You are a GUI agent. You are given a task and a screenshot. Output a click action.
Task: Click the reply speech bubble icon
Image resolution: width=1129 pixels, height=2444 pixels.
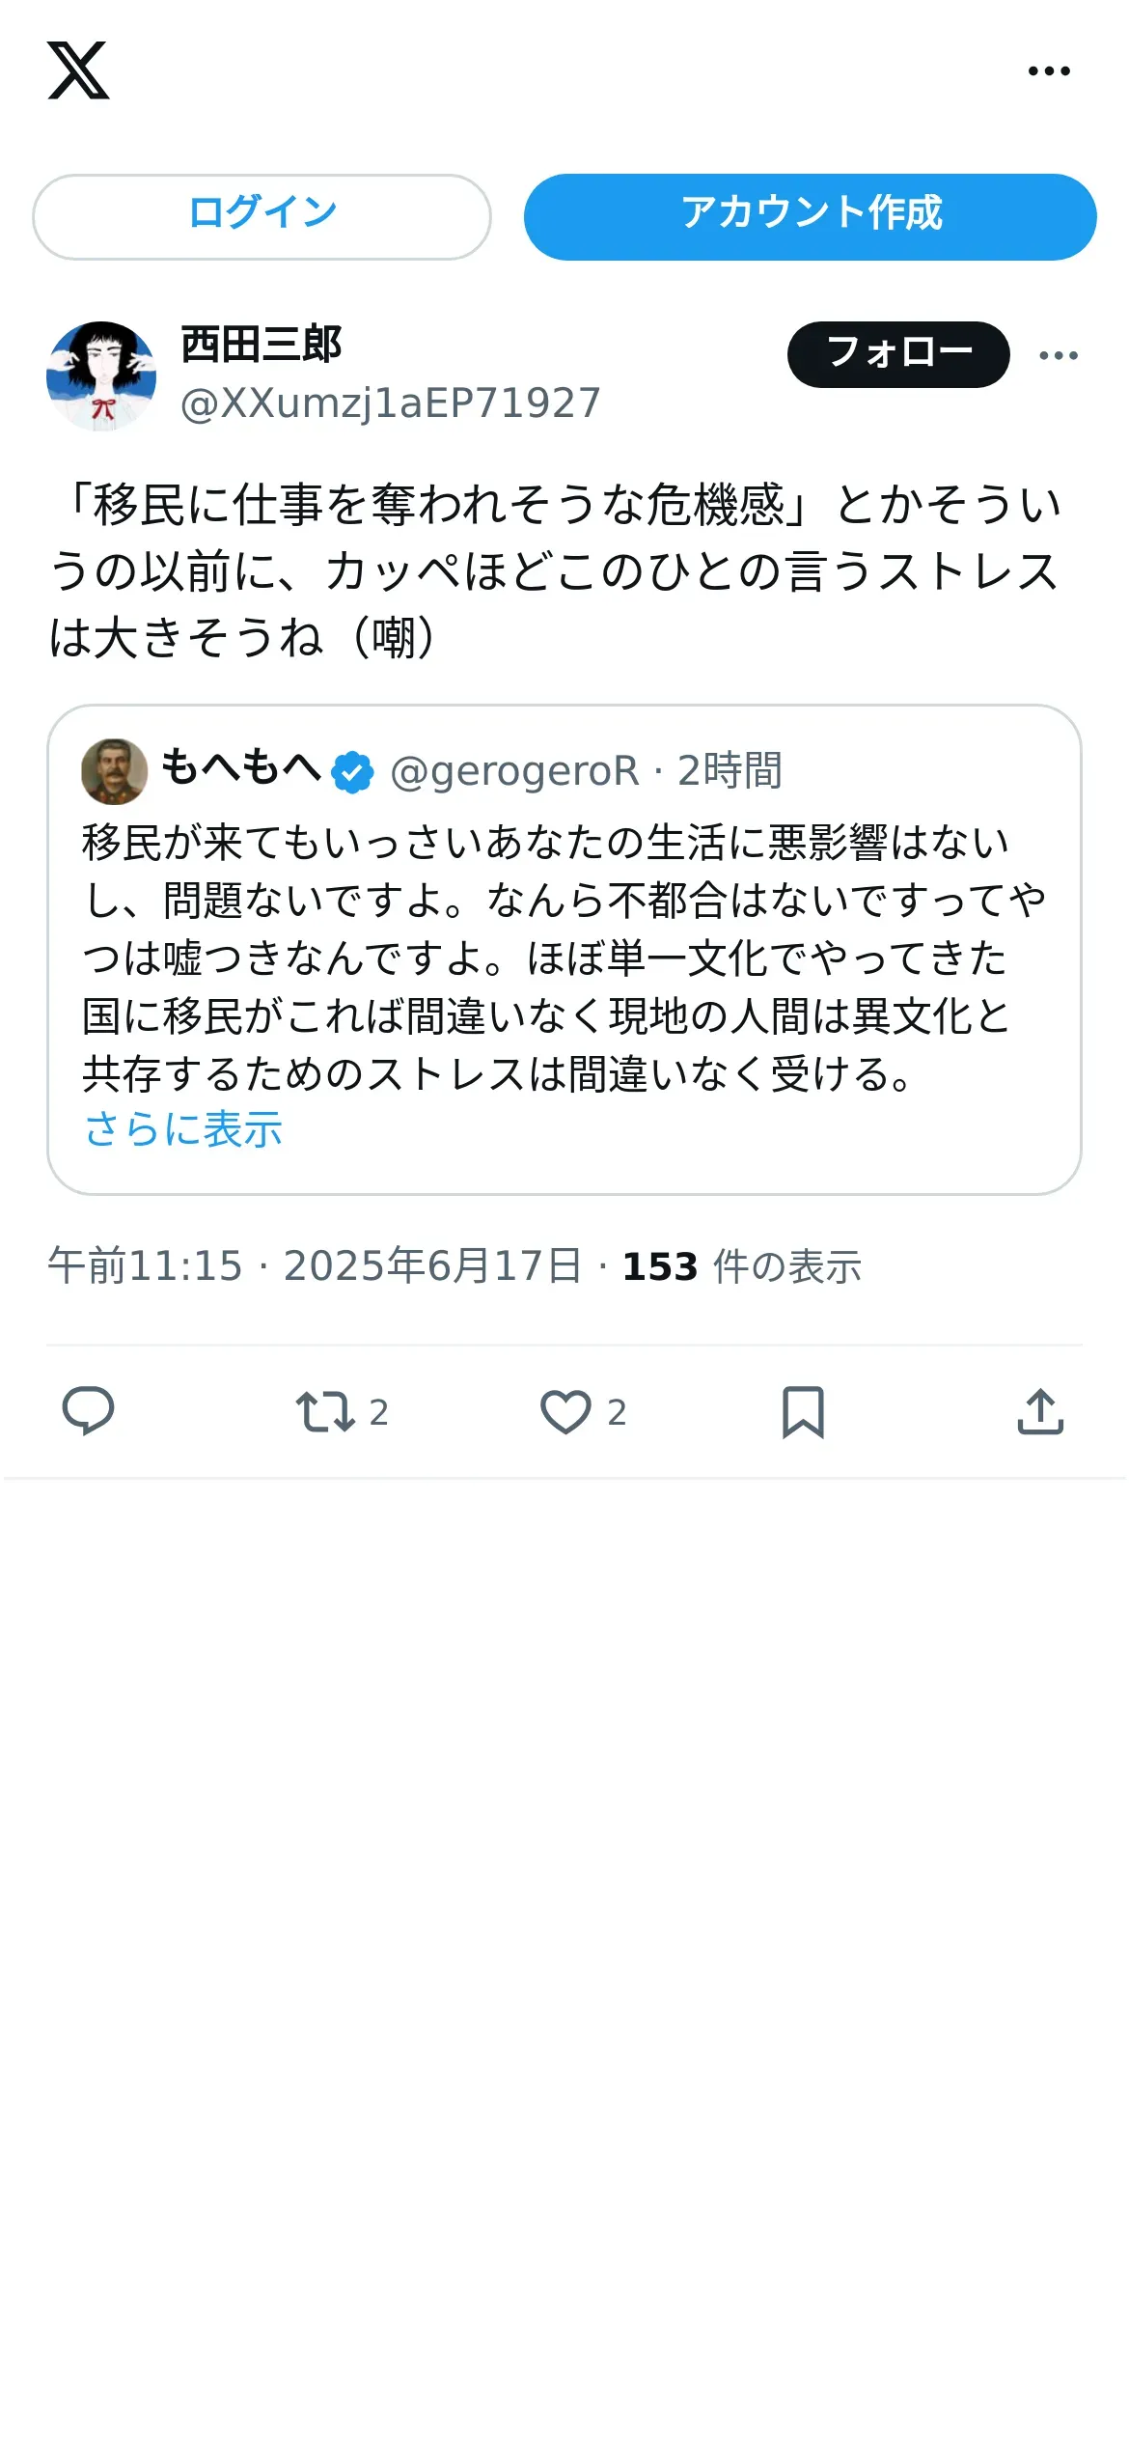pos(88,1411)
